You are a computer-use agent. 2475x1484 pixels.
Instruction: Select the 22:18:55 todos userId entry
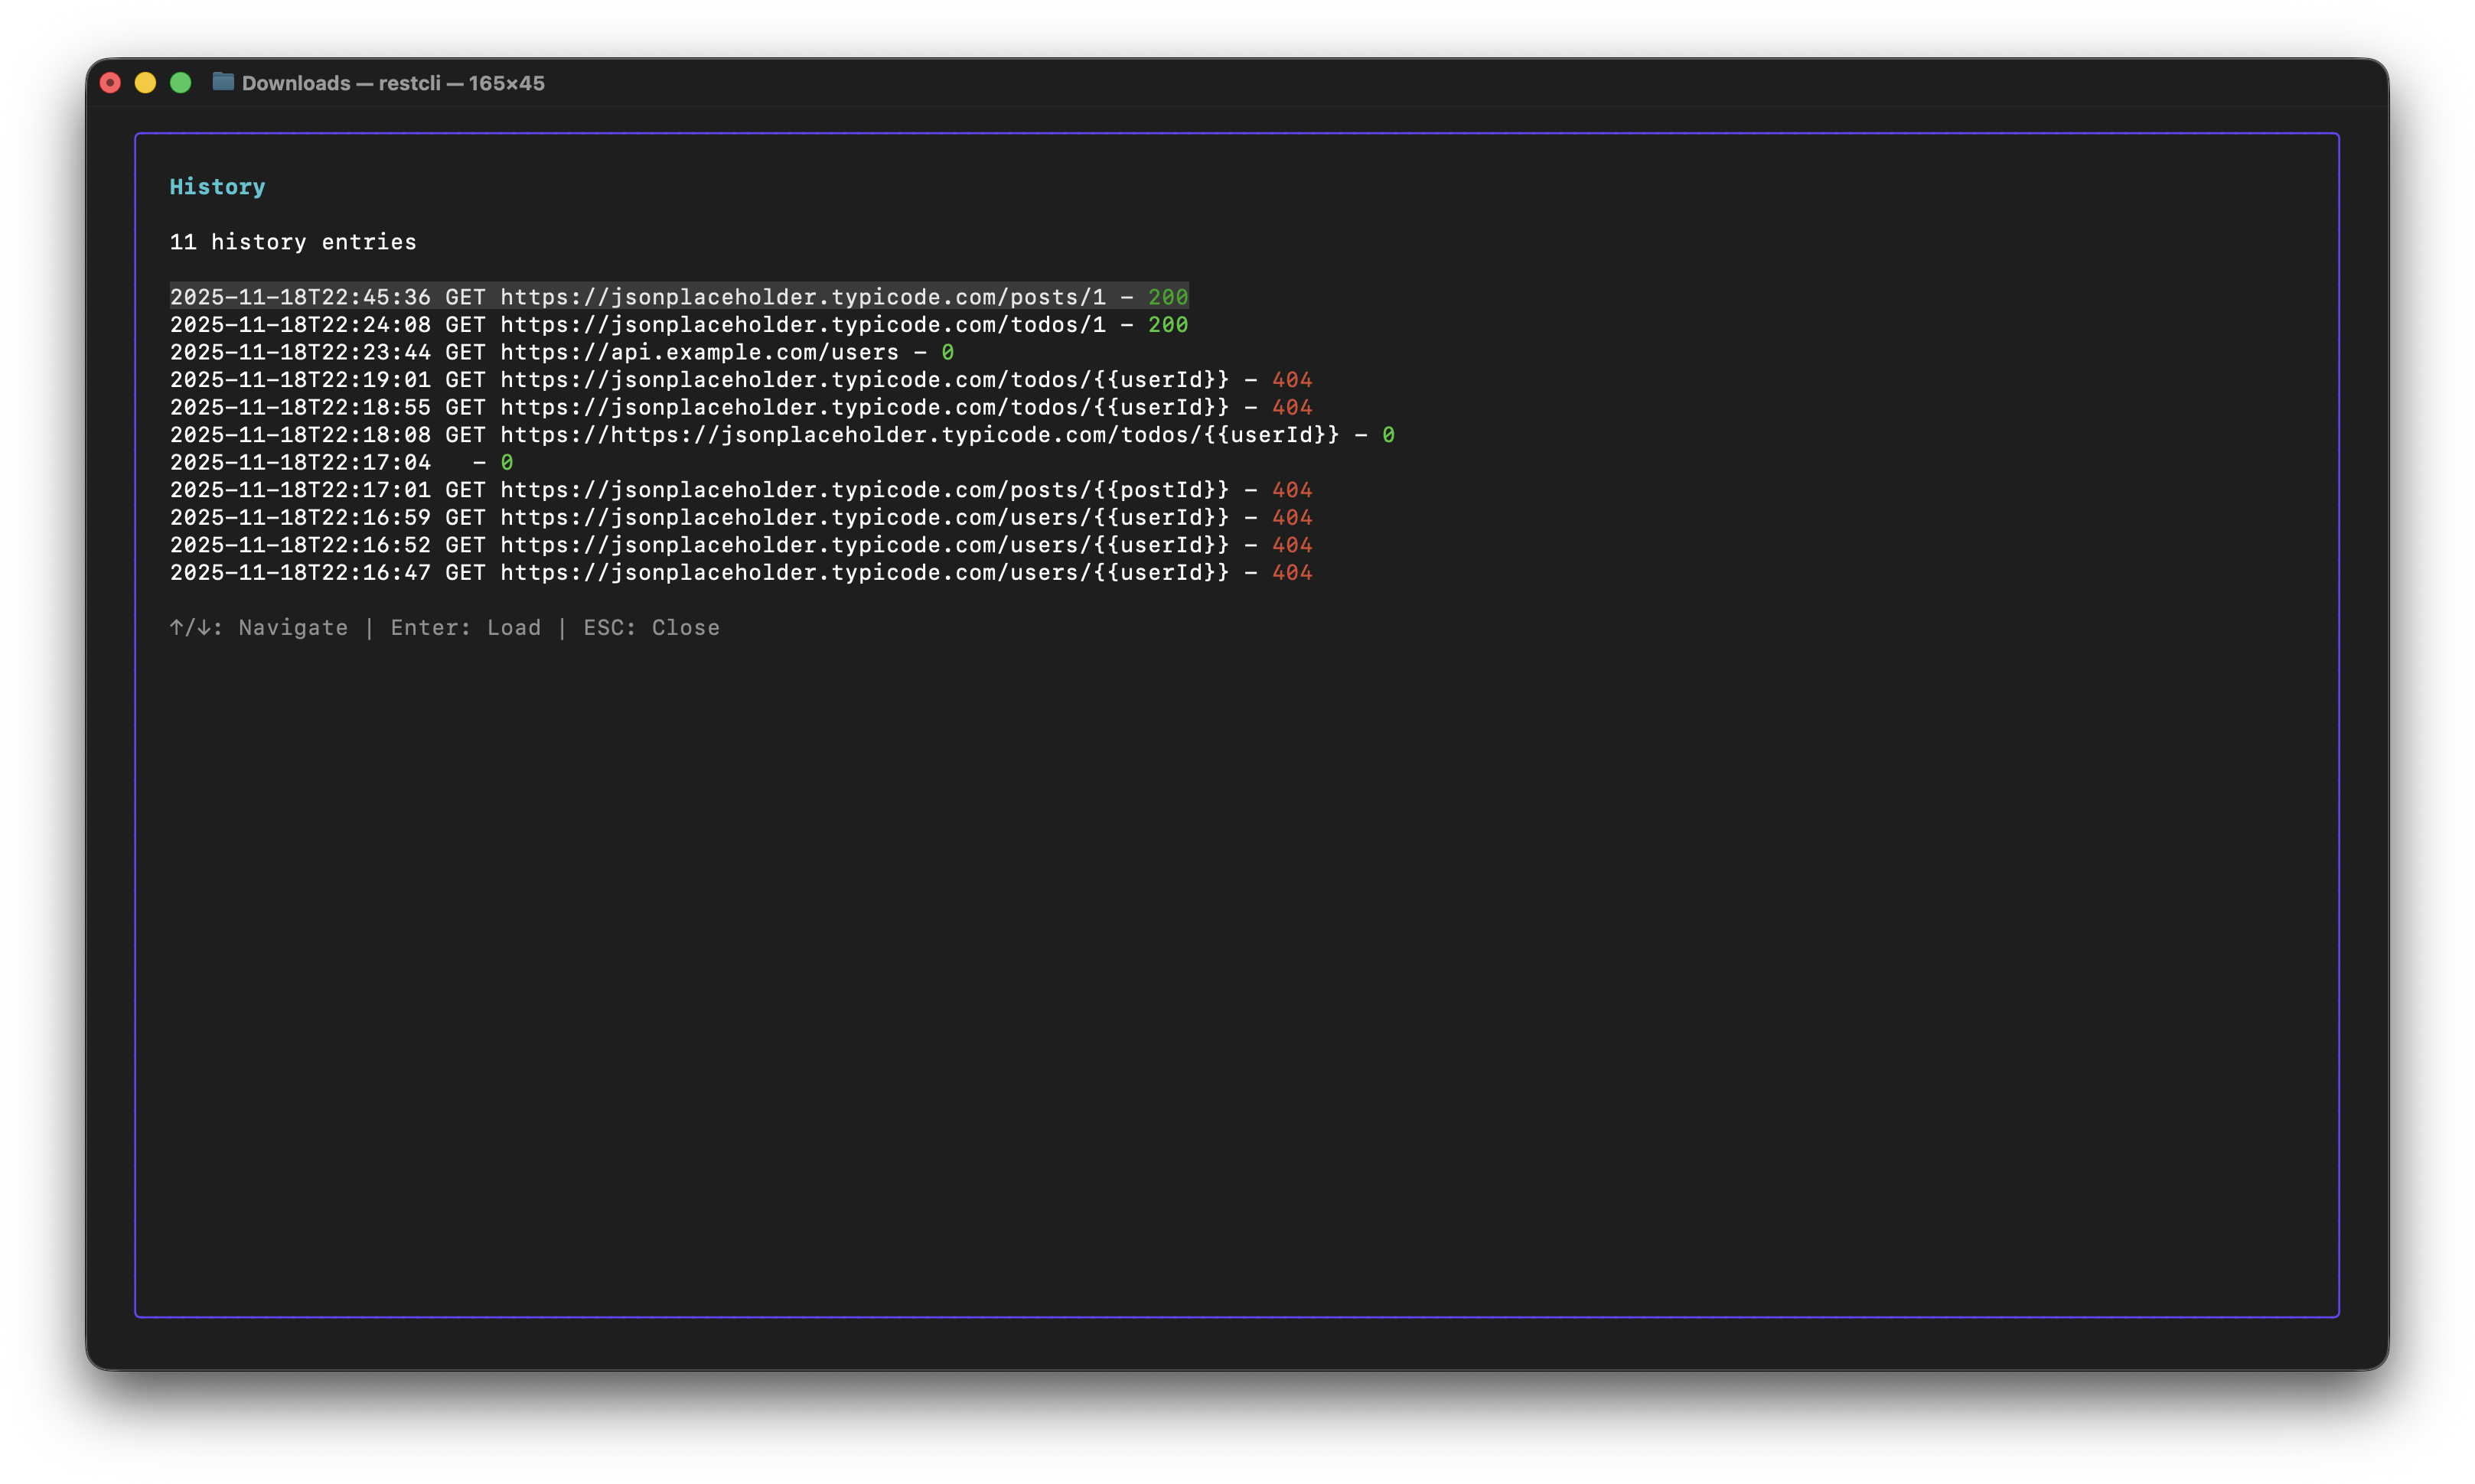[x=740, y=408]
